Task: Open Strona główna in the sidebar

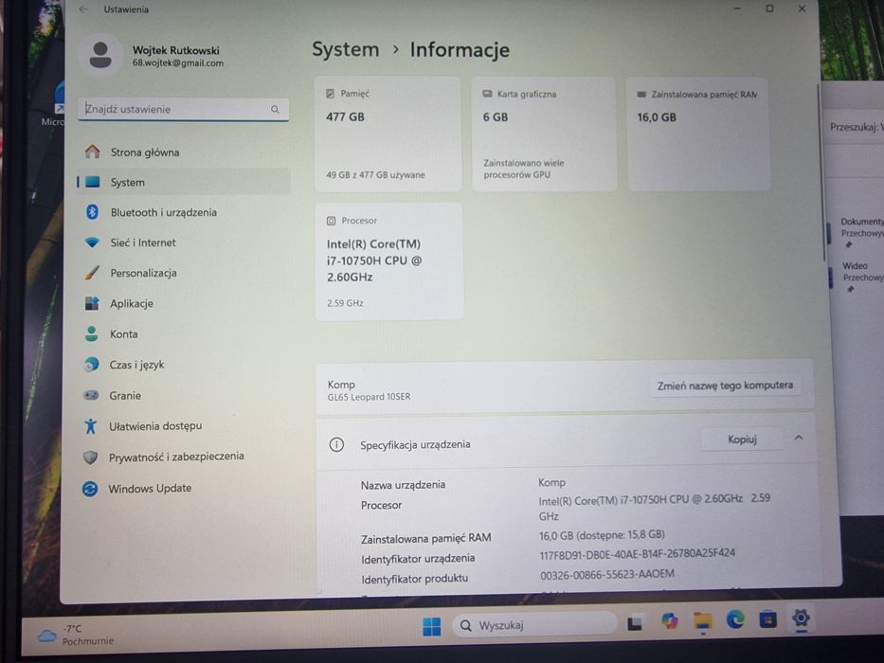Action: coord(183,152)
